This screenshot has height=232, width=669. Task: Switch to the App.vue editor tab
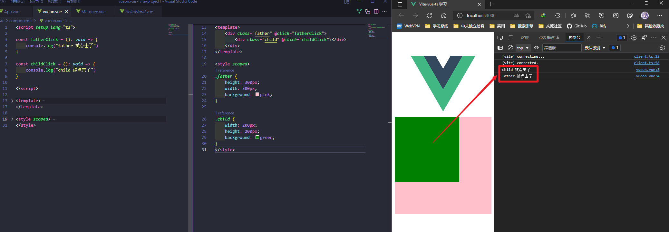click(12, 12)
